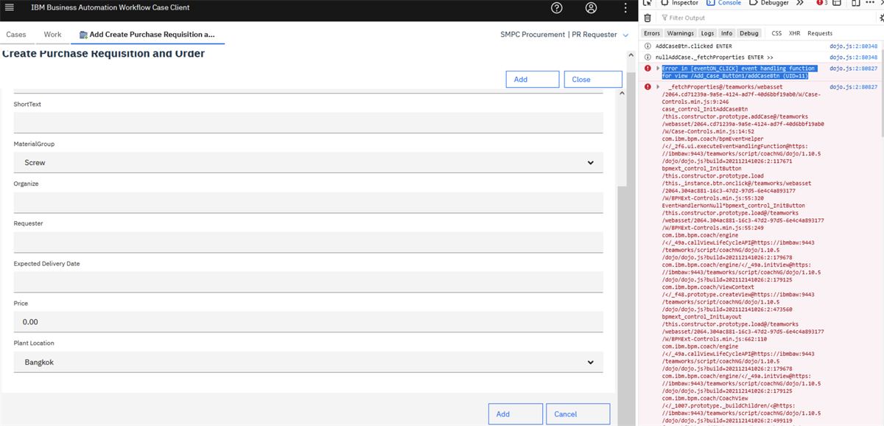Expand the _fetchProperties stack trace arrow
The height and width of the screenshot is (426, 884).
coord(658,86)
